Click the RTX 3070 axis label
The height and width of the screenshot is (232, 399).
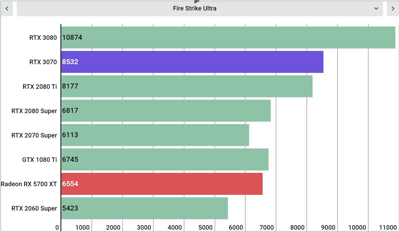pos(43,62)
